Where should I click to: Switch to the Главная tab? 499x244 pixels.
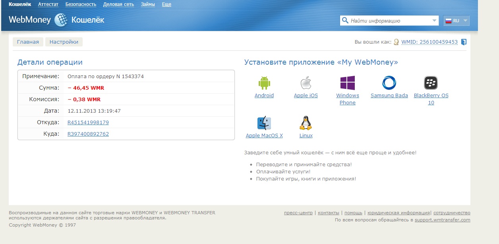tap(28, 42)
